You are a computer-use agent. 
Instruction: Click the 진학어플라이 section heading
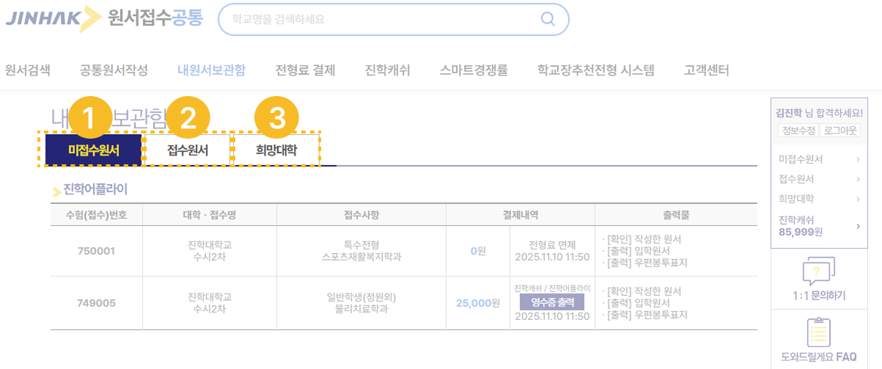coord(95,189)
